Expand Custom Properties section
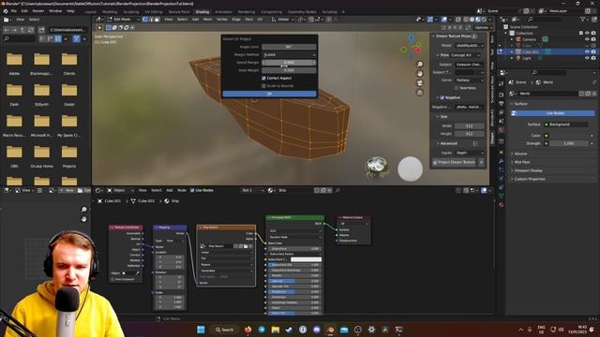Screen dimensions: 600x337 (x=530, y=179)
